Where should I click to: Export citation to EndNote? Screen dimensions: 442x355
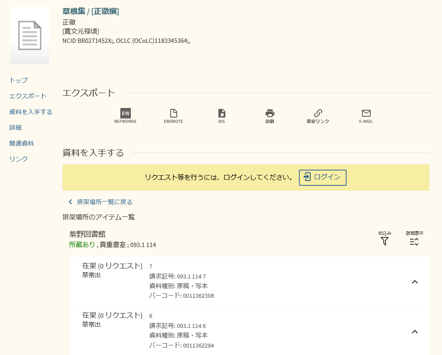(173, 116)
